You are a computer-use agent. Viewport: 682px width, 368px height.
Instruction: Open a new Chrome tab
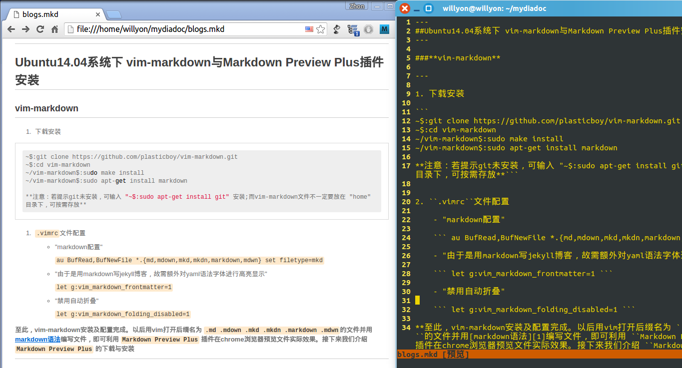click(113, 14)
